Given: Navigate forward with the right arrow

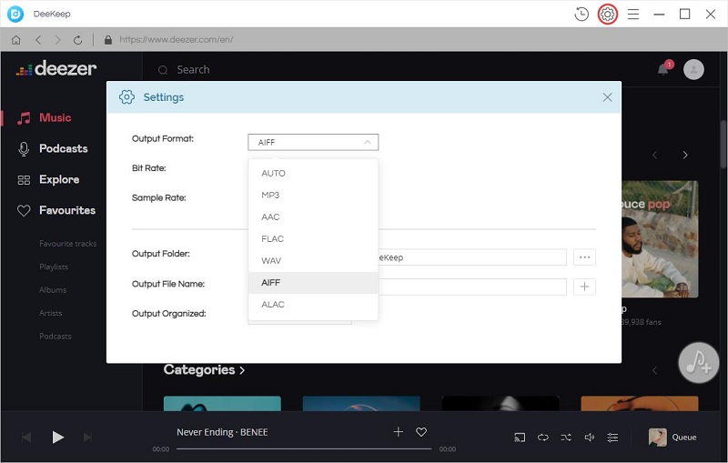Looking at the screenshot, I should pyautogui.click(x=57, y=40).
